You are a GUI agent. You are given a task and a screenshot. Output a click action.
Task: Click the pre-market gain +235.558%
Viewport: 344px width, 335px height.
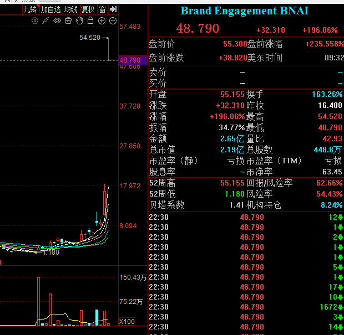tap(325, 44)
